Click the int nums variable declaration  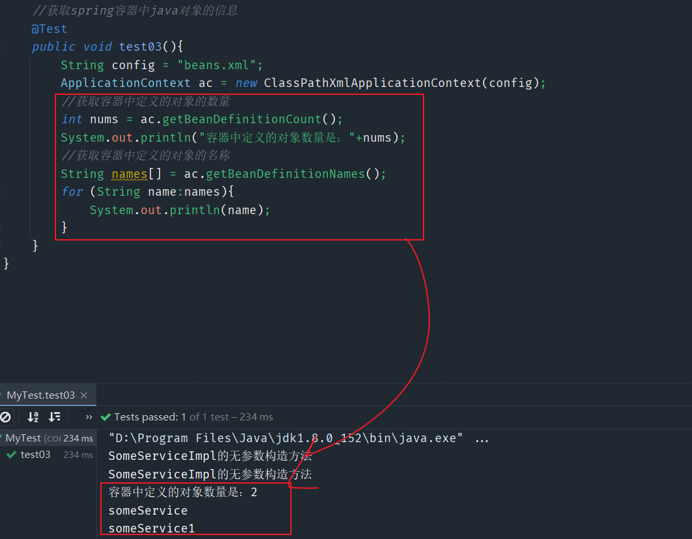[90, 119]
